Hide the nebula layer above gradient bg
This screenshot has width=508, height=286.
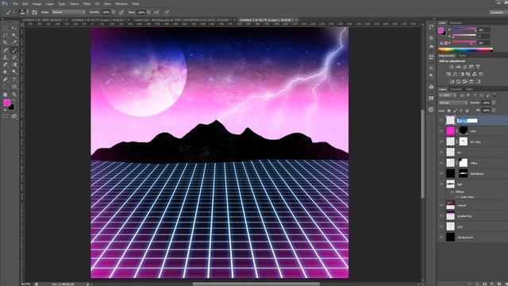click(441, 205)
